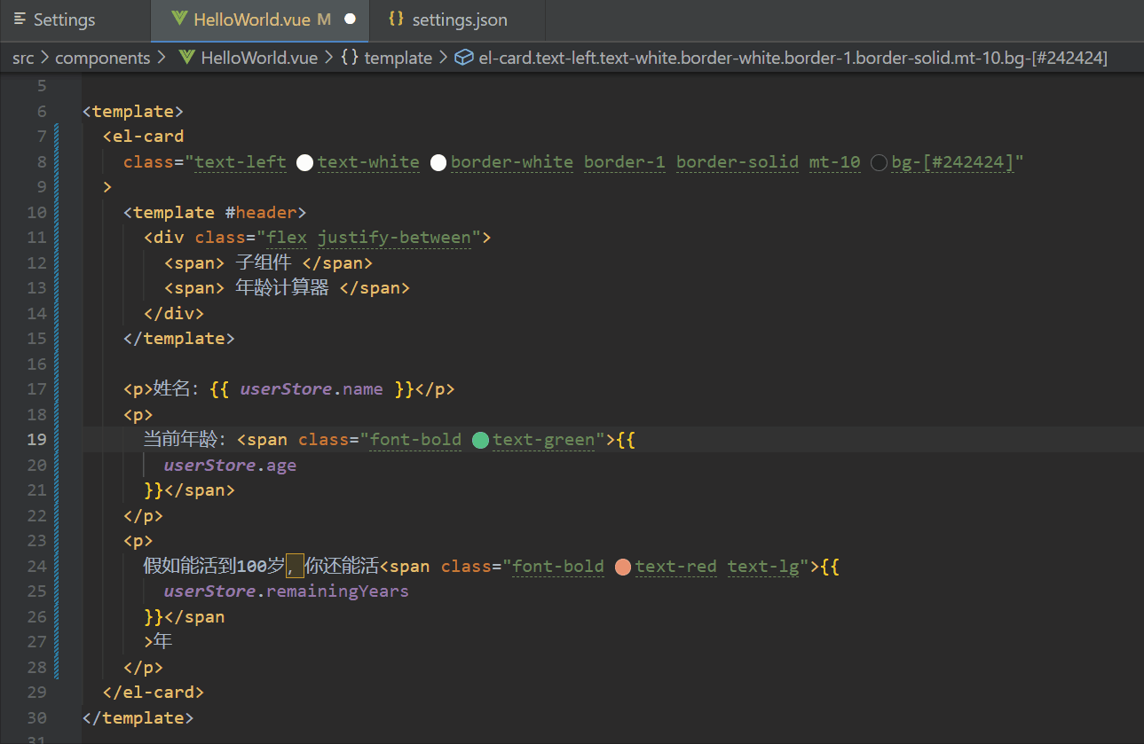This screenshot has width=1144, height=744.
Task: Click the <el-card opening tag
Action: 144,137
